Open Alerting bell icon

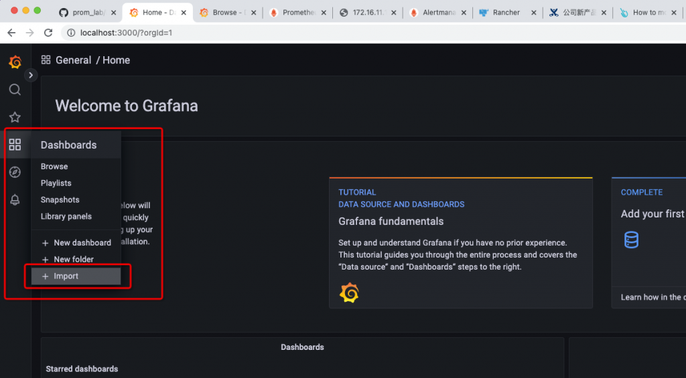click(x=15, y=200)
